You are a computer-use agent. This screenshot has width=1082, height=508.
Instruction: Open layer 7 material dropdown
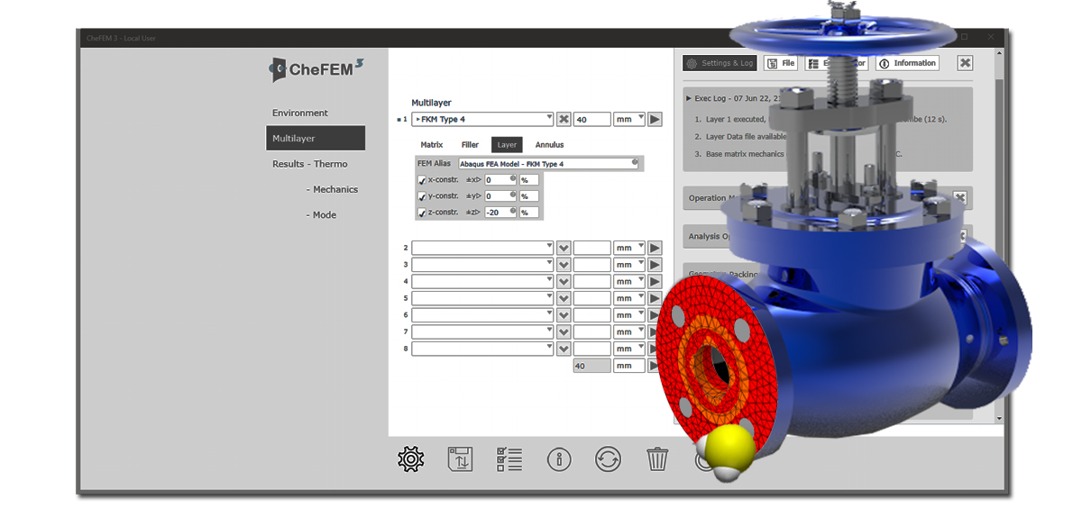(482, 331)
